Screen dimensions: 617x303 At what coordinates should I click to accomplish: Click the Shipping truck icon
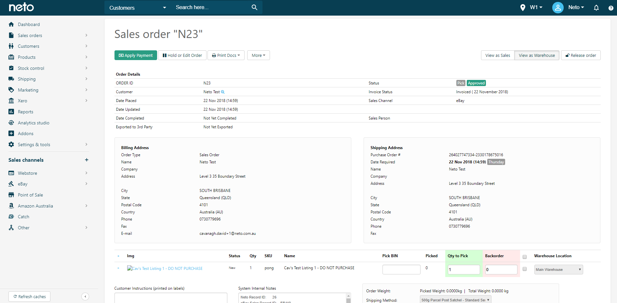coord(11,79)
